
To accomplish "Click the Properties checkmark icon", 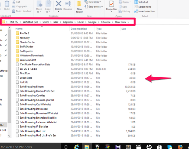I will click(112, 4).
